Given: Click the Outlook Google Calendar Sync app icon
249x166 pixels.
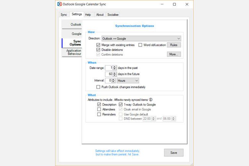Looking at the screenshot, I should tap(59, 4).
